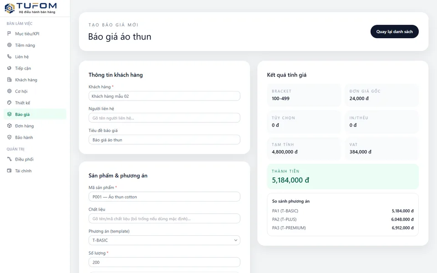The width and height of the screenshot is (437, 273).
Task: Click the target icon beside Cơ hội
Action: coord(9,91)
